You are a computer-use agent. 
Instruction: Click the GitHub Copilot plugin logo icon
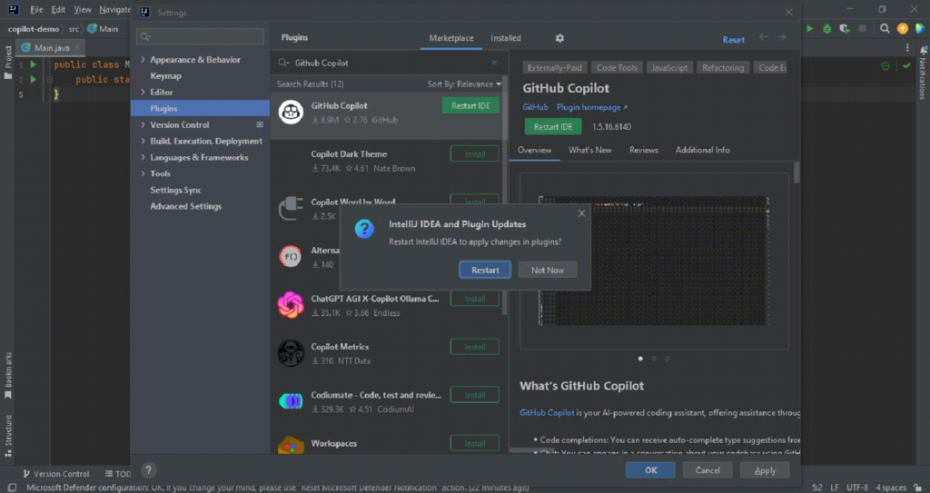pyautogui.click(x=291, y=112)
